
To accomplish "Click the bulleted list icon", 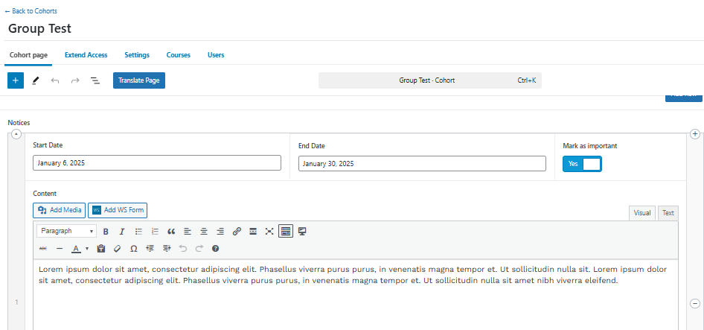I will (x=138, y=232).
